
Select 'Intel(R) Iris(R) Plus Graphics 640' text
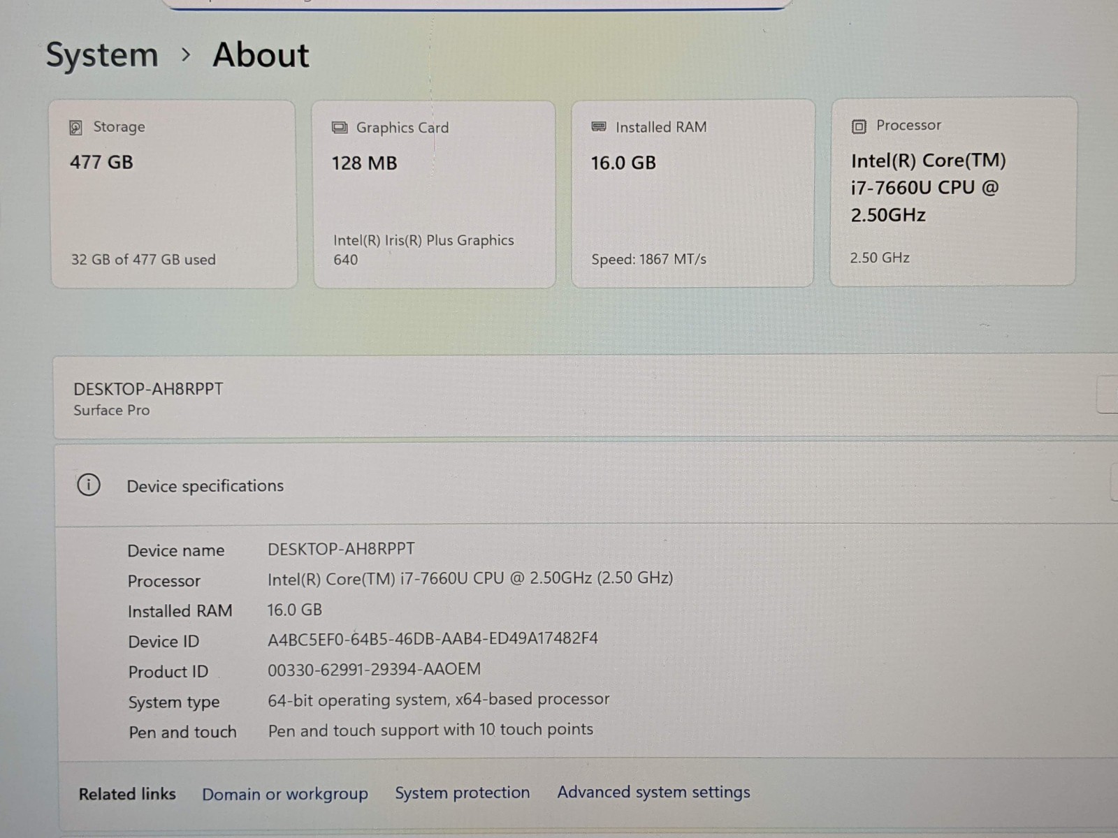click(423, 250)
